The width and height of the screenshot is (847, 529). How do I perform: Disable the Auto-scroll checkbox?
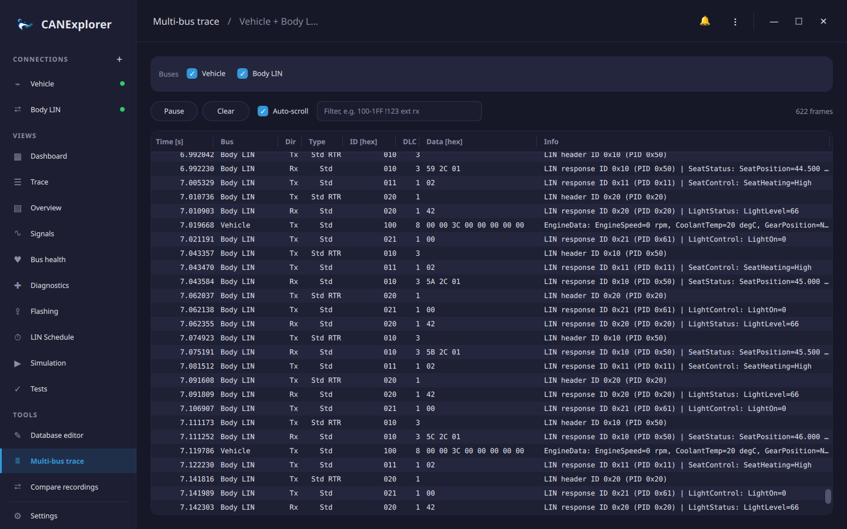(263, 111)
